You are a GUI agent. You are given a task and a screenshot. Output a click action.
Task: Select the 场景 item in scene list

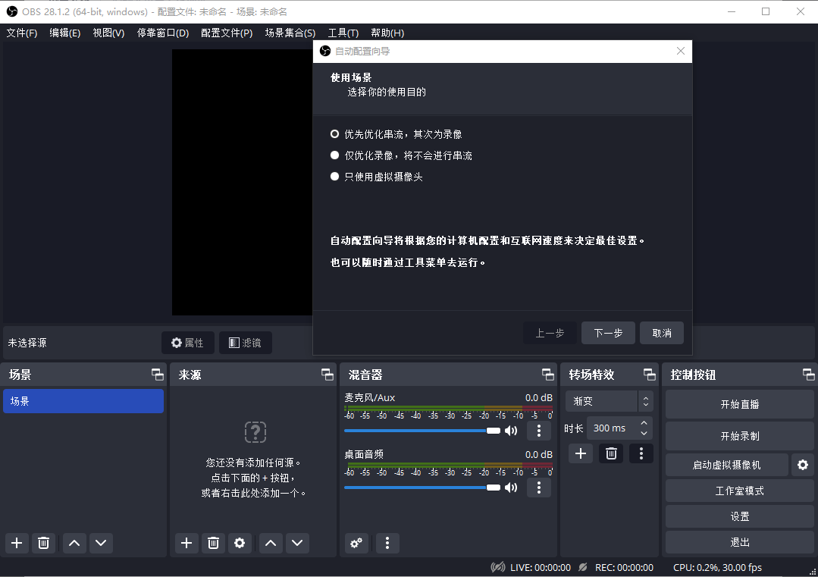83,401
